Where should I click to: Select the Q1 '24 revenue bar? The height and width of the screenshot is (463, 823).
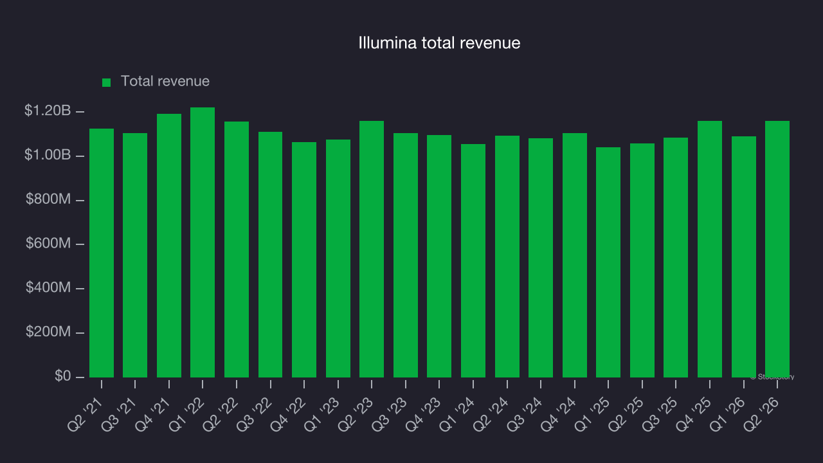[473, 260]
